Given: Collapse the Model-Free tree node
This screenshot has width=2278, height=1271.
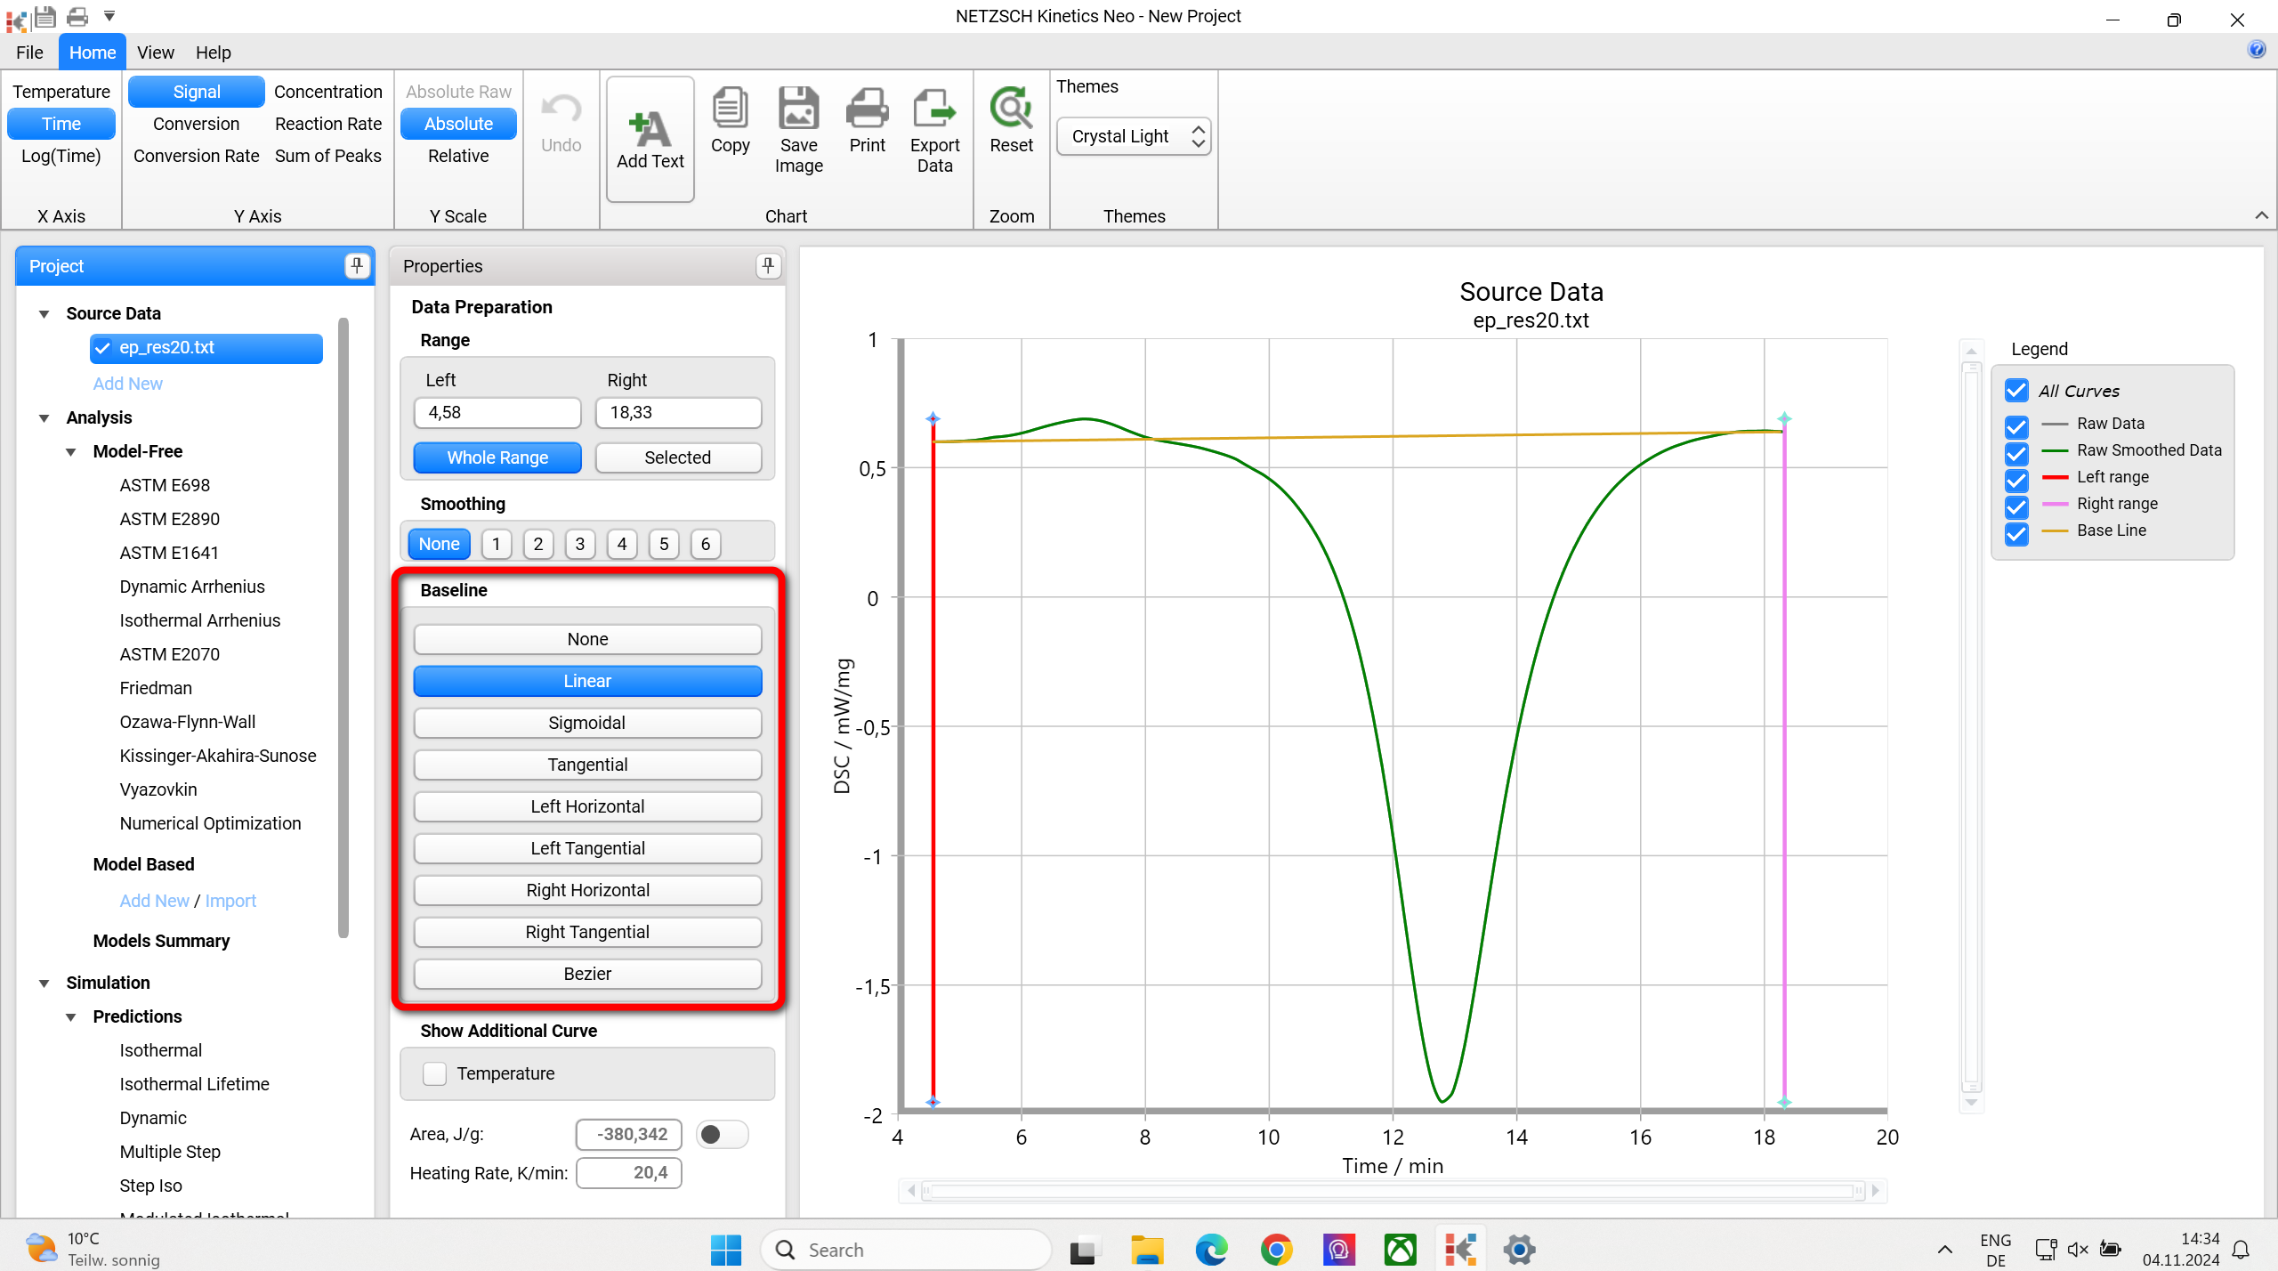Looking at the screenshot, I should pyautogui.click(x=70, y=451).
